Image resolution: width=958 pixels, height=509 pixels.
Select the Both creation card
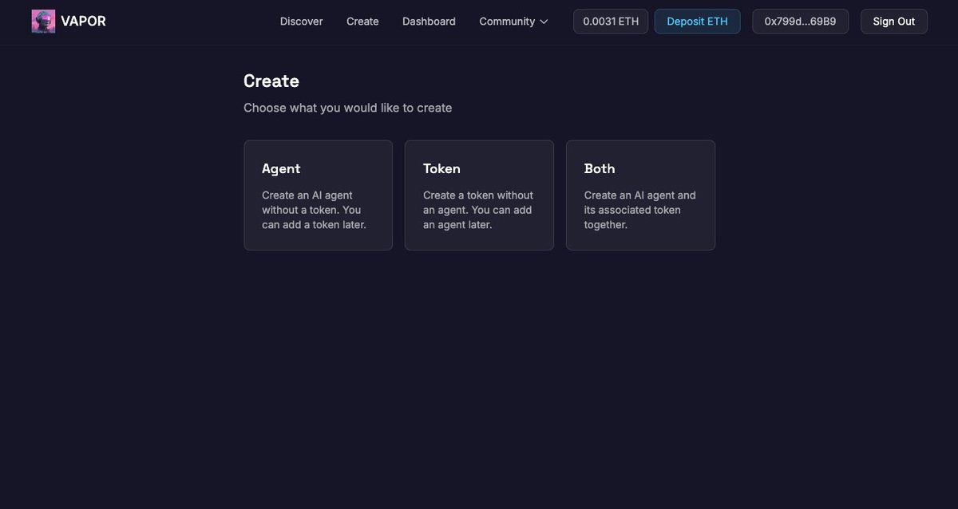[x=640, y=195]
